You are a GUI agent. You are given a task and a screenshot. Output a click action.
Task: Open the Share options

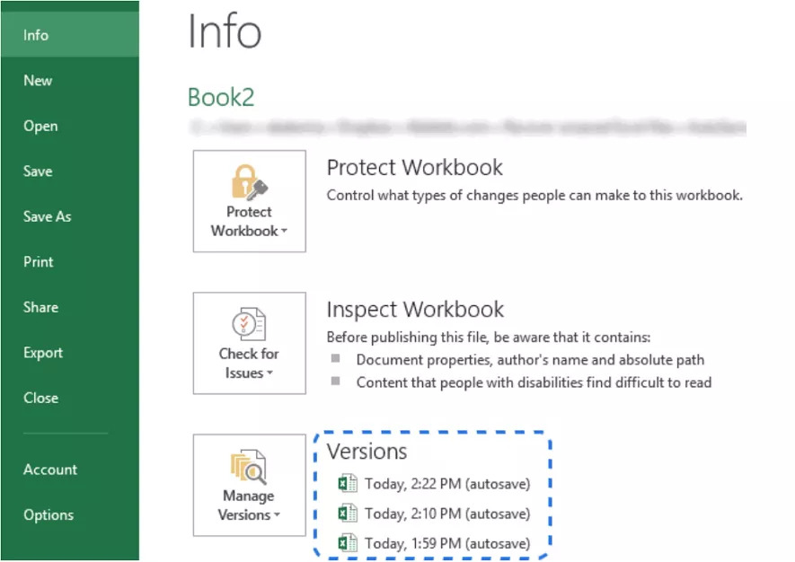pyautogui.click(x=40, y=307)
